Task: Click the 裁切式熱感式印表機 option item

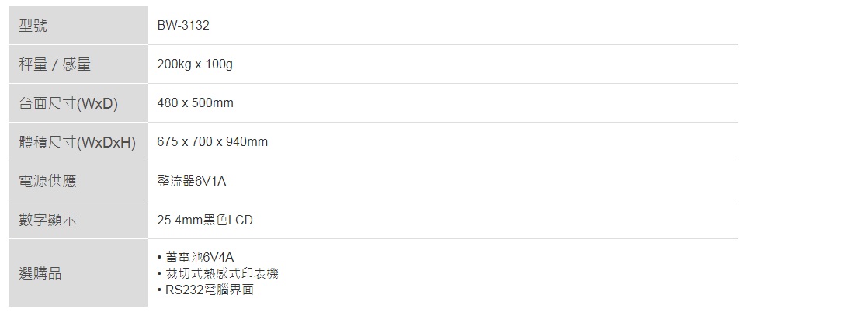Action: (x=221, y=273)
